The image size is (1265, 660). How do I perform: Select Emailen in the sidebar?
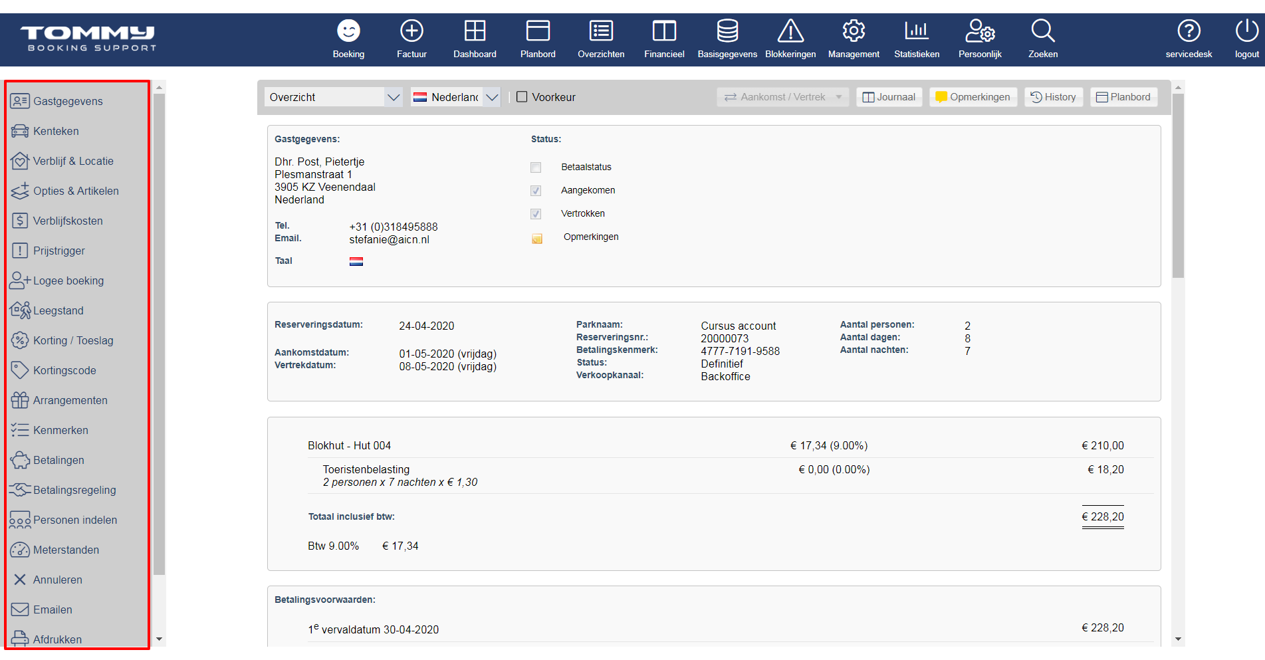click(x=53, y=609)
